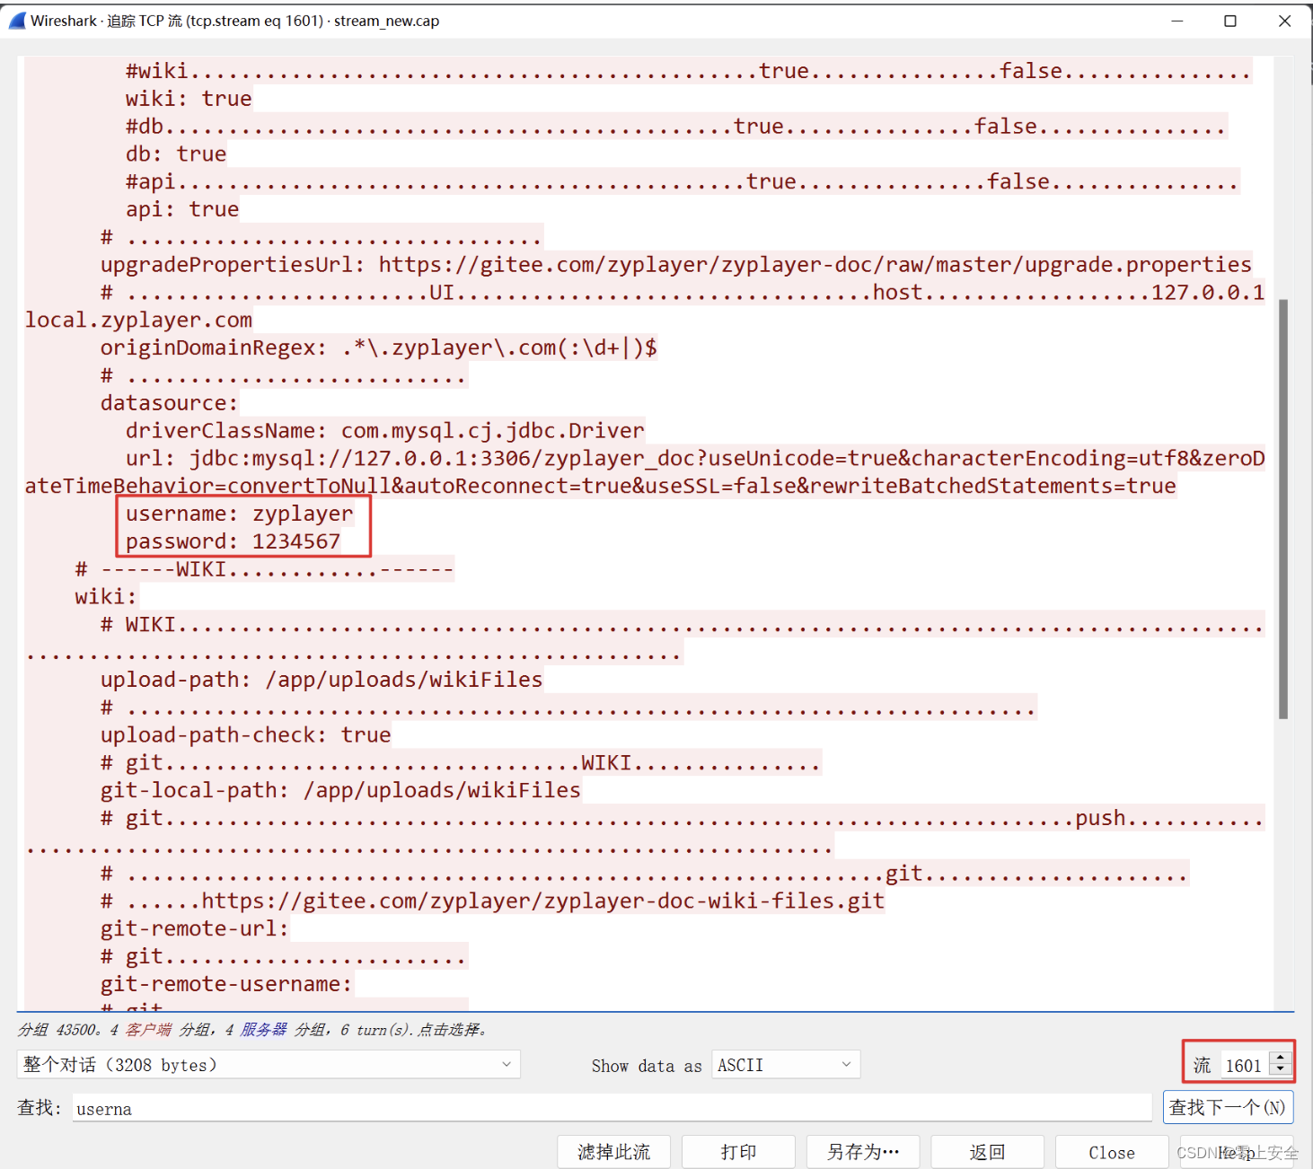This screenshot has height=1169, width=1313.
Task: Click the packet summary status text (分组 43500)
Action: [252, 1030]
